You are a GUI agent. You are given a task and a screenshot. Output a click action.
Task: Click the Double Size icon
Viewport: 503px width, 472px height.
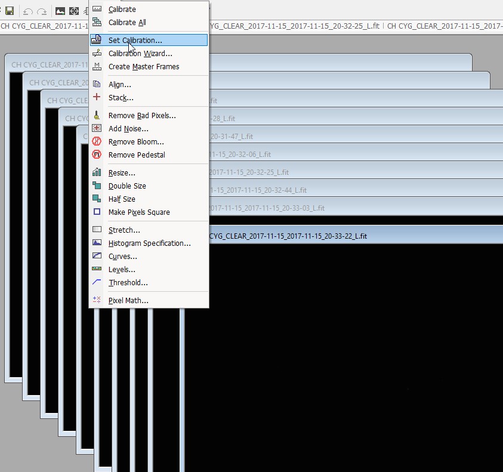[97, 186]
